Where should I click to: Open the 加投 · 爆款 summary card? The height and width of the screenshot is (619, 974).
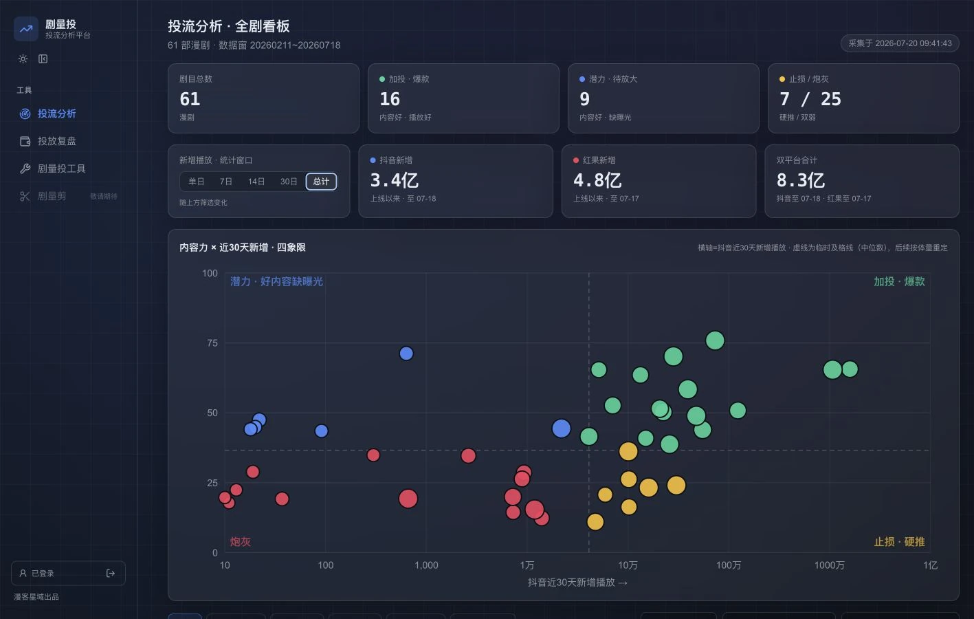(x=463, y=98)
